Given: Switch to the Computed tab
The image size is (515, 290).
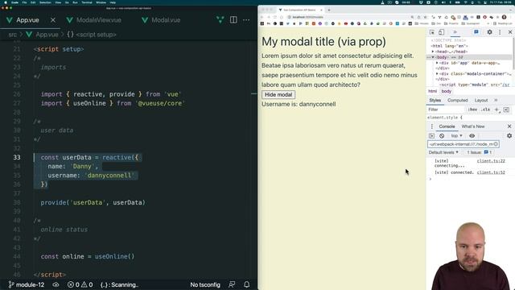Looking at the screenshot, I should point(457,100).
